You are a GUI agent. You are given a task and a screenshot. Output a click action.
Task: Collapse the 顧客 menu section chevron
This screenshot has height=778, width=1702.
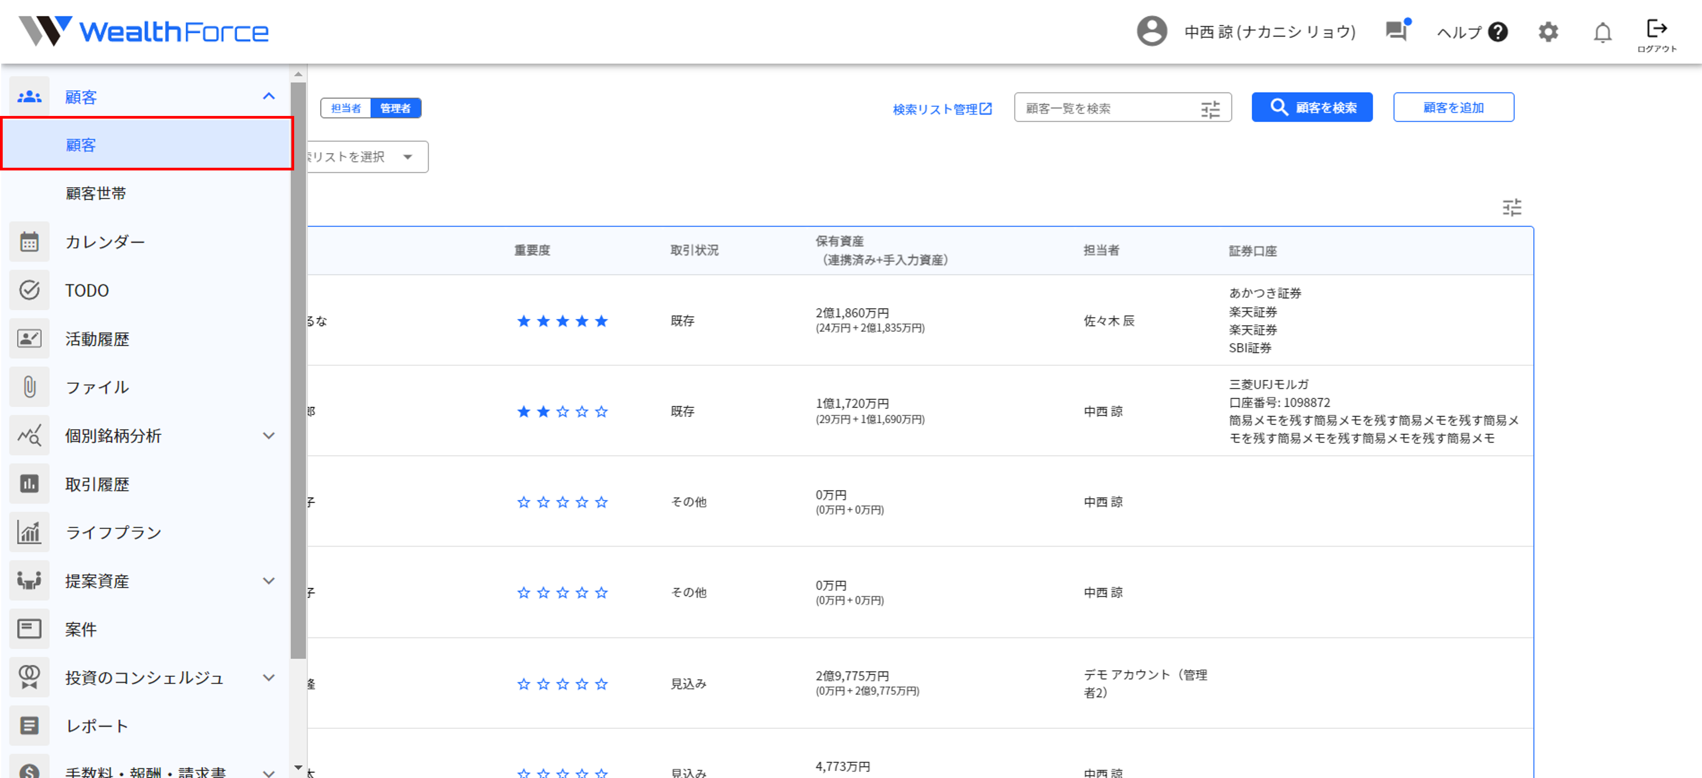(269, 96)
